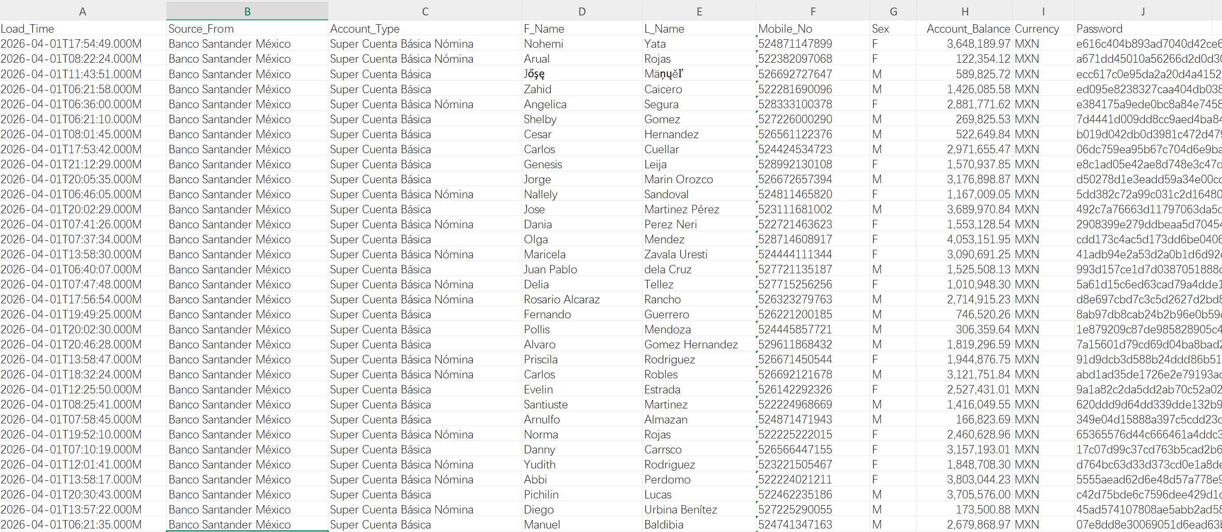
Task: Select the last name cell Cuellar
Action: [699, 149]
